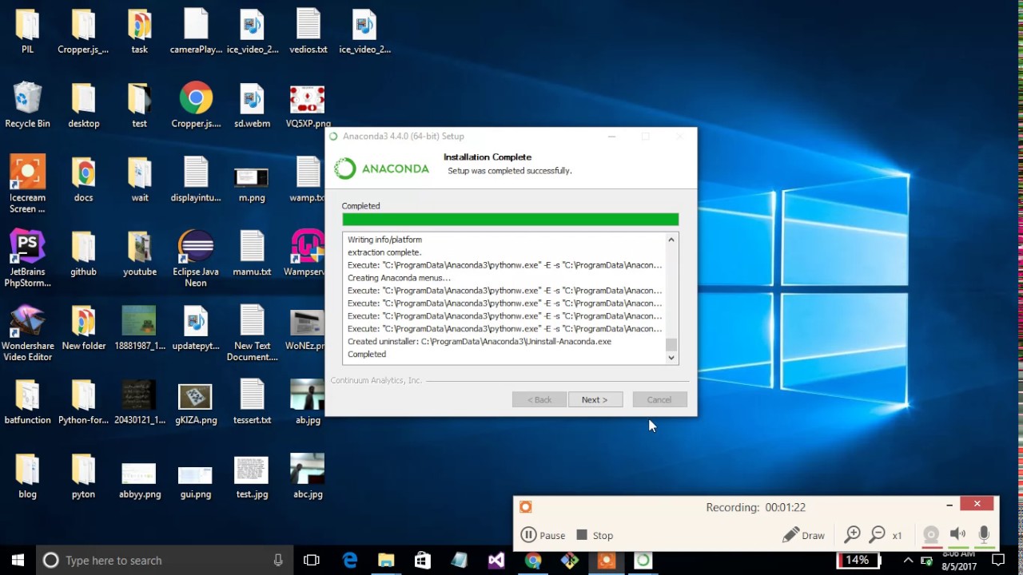
Task: Open Google Chrome from the taskbar
Action: pyautogui.click(x=533, y=560)
